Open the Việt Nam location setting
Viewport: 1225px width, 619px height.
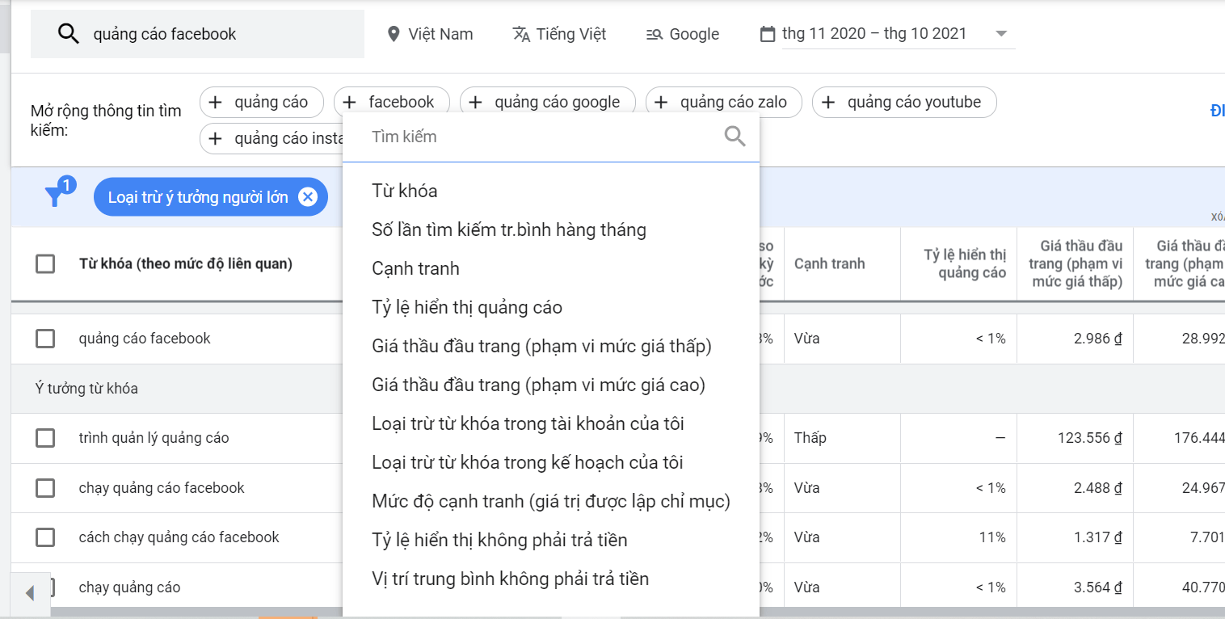pyautogui.click(x=430, y=34)
